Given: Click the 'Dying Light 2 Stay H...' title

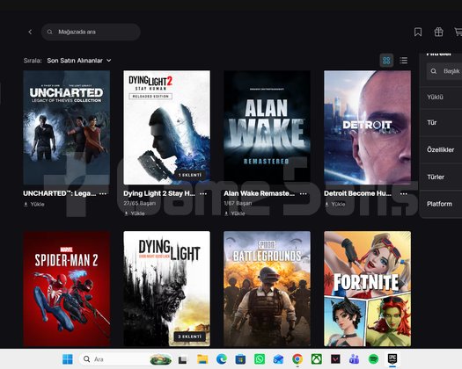Looking at the screenshot, I should [x=159, y=193].
